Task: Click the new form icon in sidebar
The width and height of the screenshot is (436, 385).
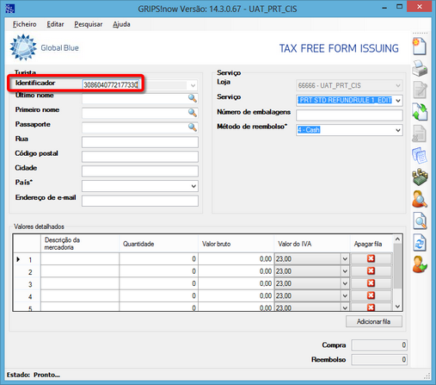Action: (420, 47)
